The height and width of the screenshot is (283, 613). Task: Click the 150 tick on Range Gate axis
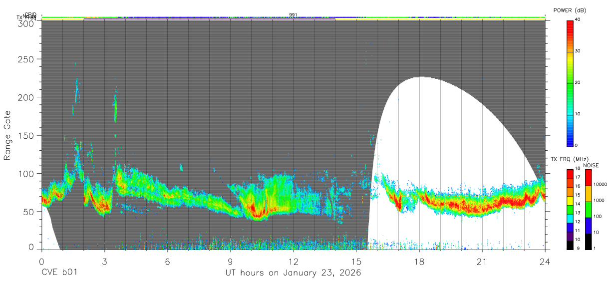pyautogui.click(x=27, y=135)
